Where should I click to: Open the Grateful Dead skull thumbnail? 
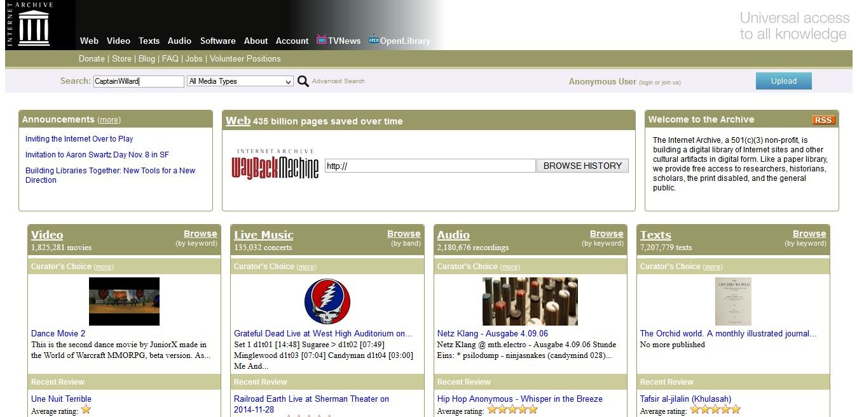(327, 301)
